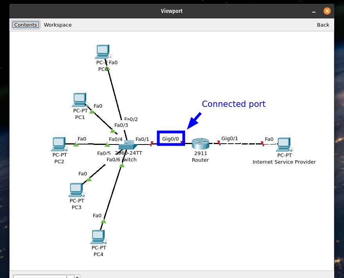
Task: Click the PC2 computer icon
Action: (x=59, y=144)
